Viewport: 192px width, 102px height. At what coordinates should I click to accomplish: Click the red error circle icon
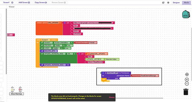[x=20, y=90]
